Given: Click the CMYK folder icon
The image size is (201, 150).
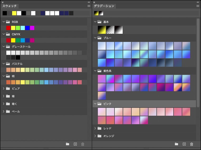Looking at the screenshot, I should [8, 34].
